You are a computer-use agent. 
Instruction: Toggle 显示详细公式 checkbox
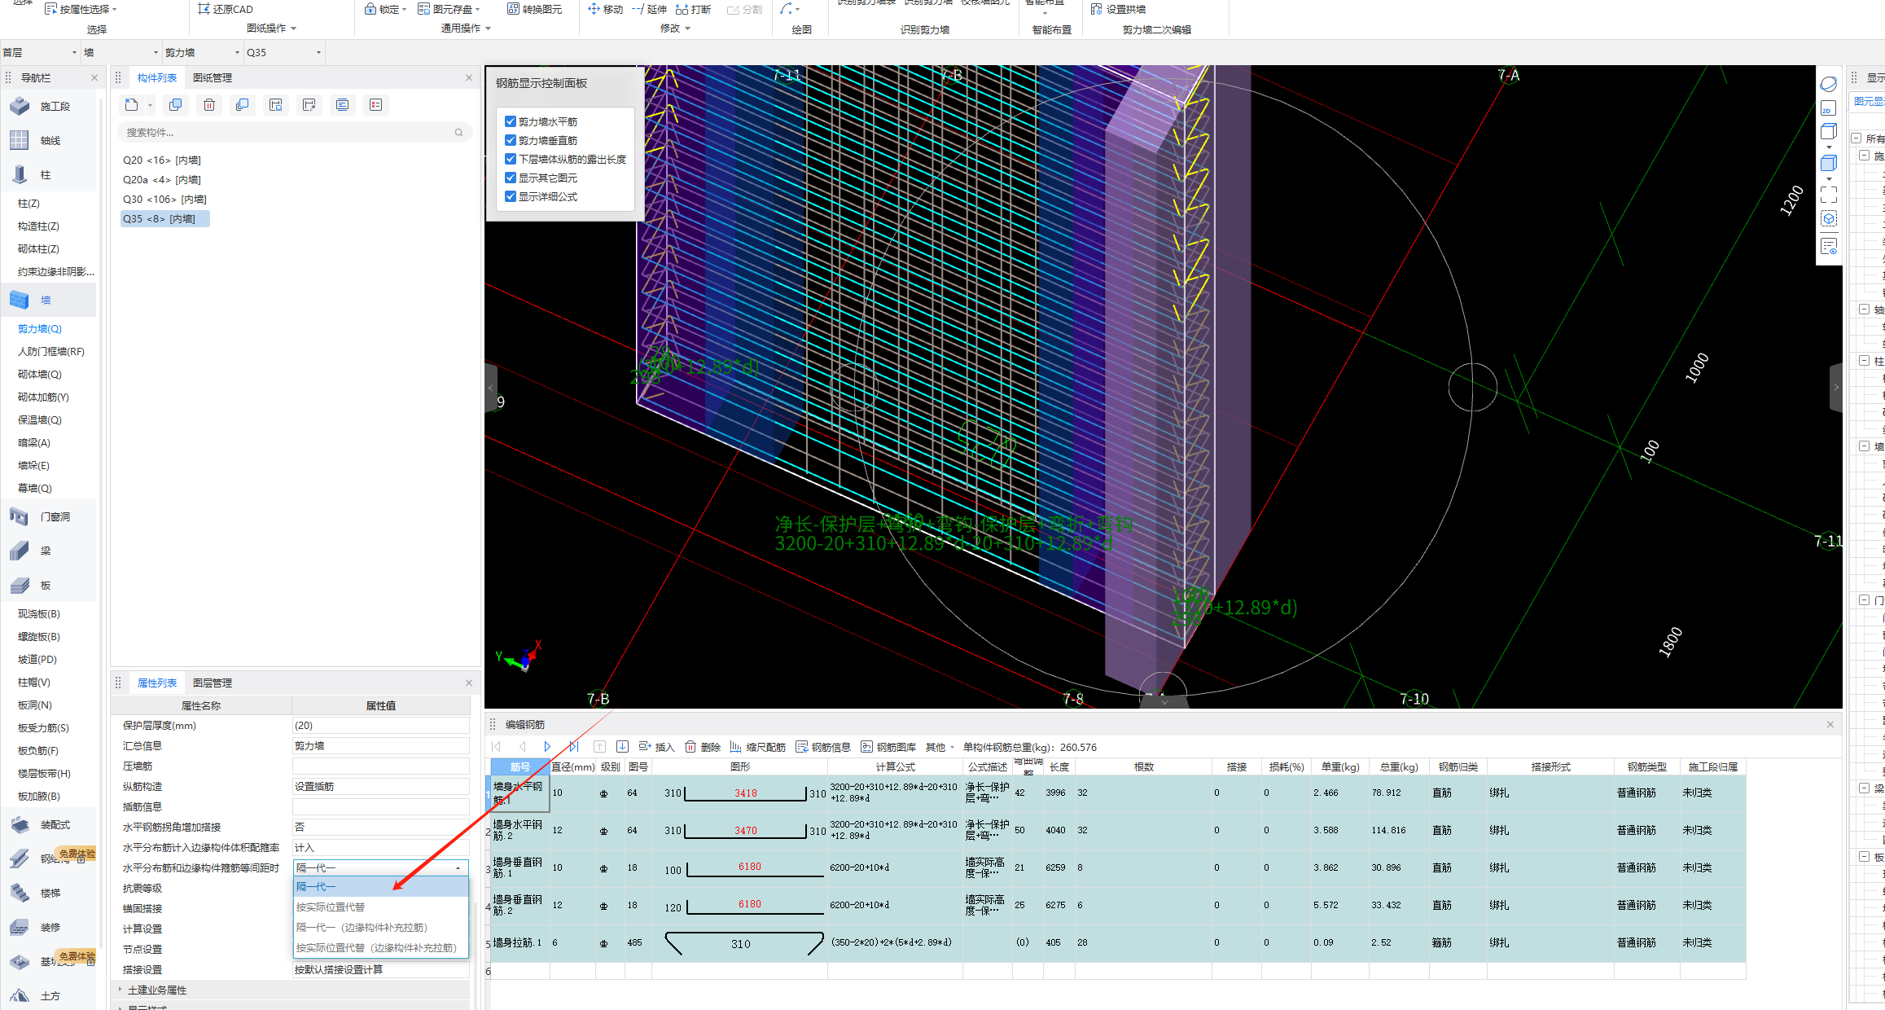(511, 196)
